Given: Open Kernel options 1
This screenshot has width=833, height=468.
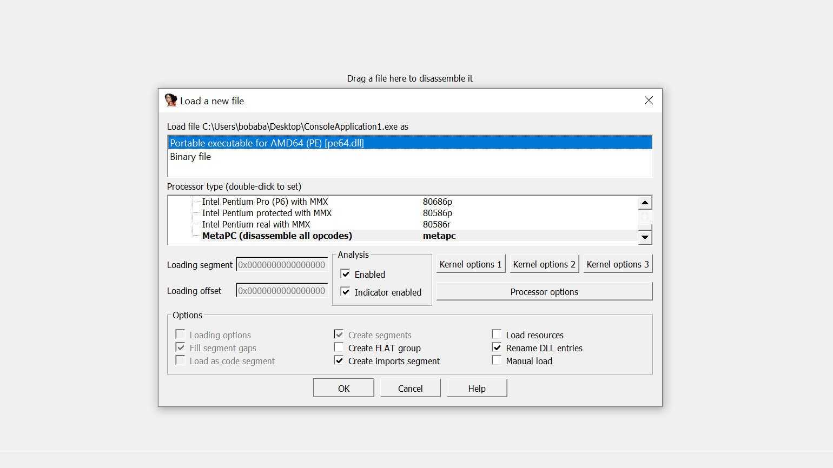Looking at the screenshot, I should click(x=470, y=264).
